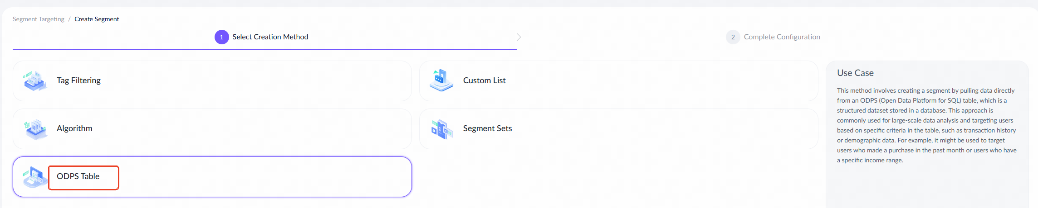Click the chevron arrow between steps
The height and width of the screenshot is (208, 1038).
pos(519,37)
